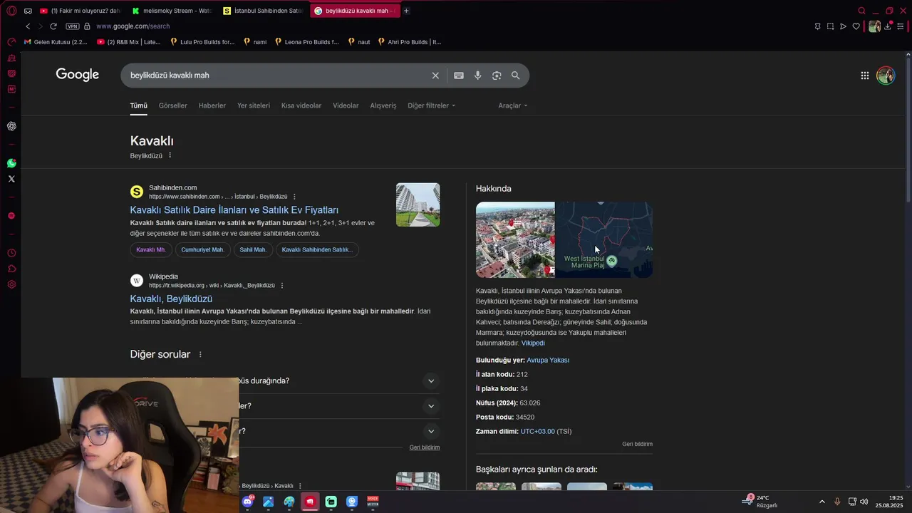Open more options next to 'Beylikdüzü' subtitle
Viewport: 912px width, 513px height.
tap(170, 155)
